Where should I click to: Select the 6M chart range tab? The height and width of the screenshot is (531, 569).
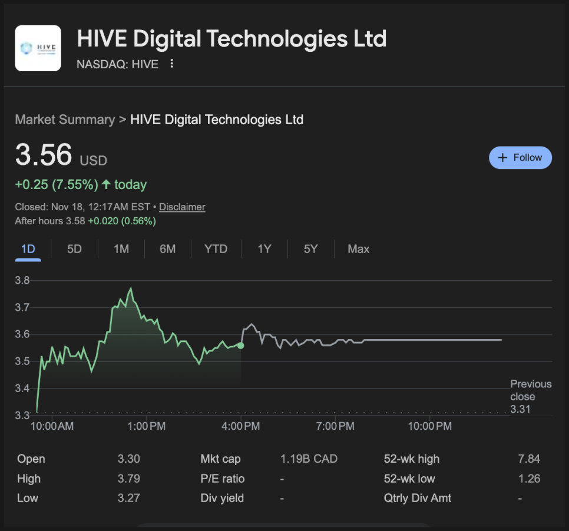click(x=168, y=249)
